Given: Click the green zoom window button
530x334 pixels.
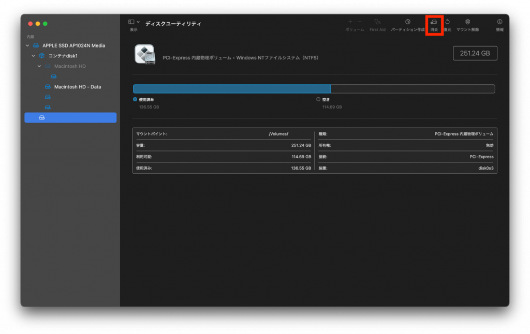Looking at the screenshot, I should [x=45, y=24].
